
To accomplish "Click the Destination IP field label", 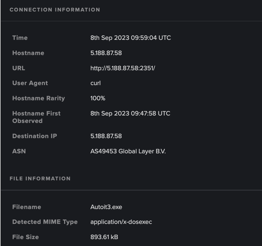I will pos(34,136).
